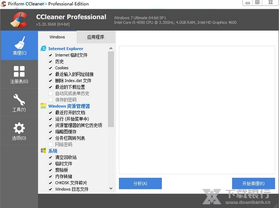Click the title bar CCleaner icon
279x208 pixels.
[3, 4]
